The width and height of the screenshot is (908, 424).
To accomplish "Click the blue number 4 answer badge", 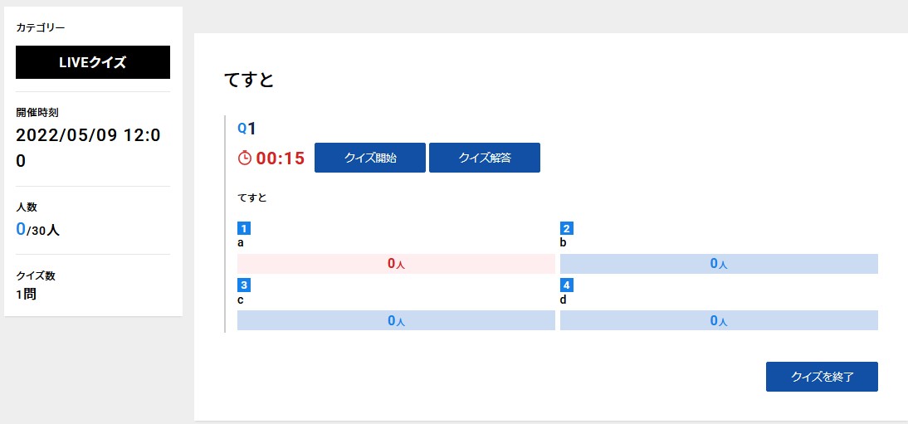I will pos(567,285).
